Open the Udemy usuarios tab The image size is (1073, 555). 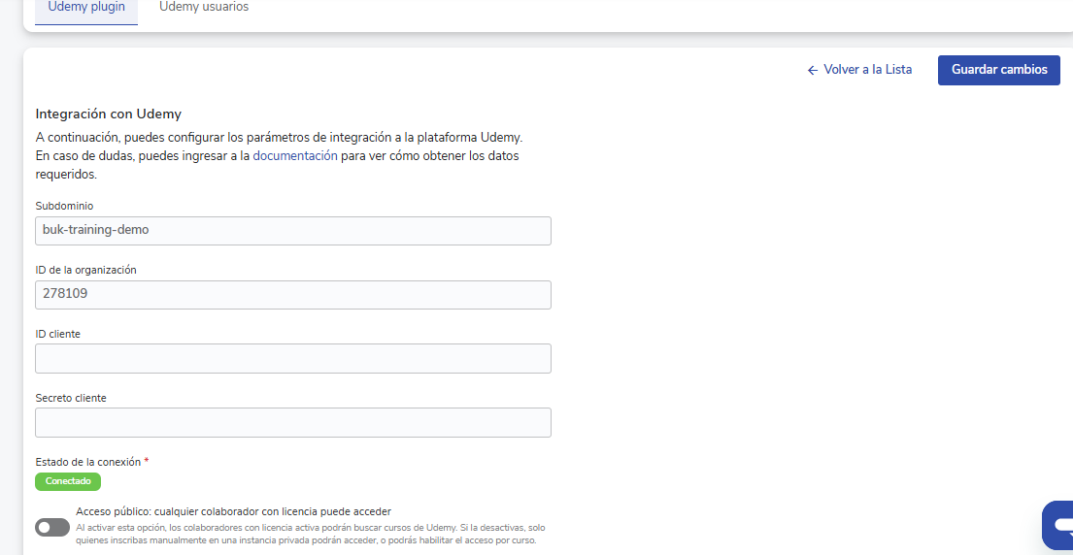click(203, 8)
